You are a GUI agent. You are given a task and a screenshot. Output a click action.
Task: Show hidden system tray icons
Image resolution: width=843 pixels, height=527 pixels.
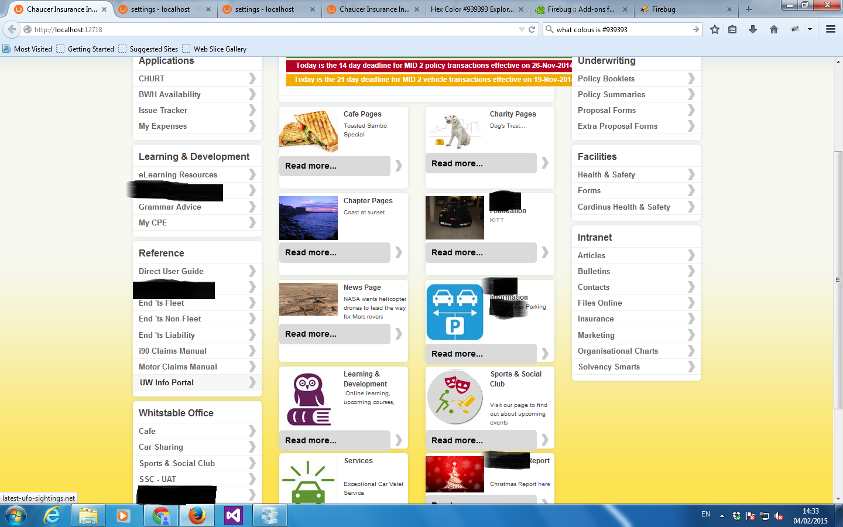point(722,516)
